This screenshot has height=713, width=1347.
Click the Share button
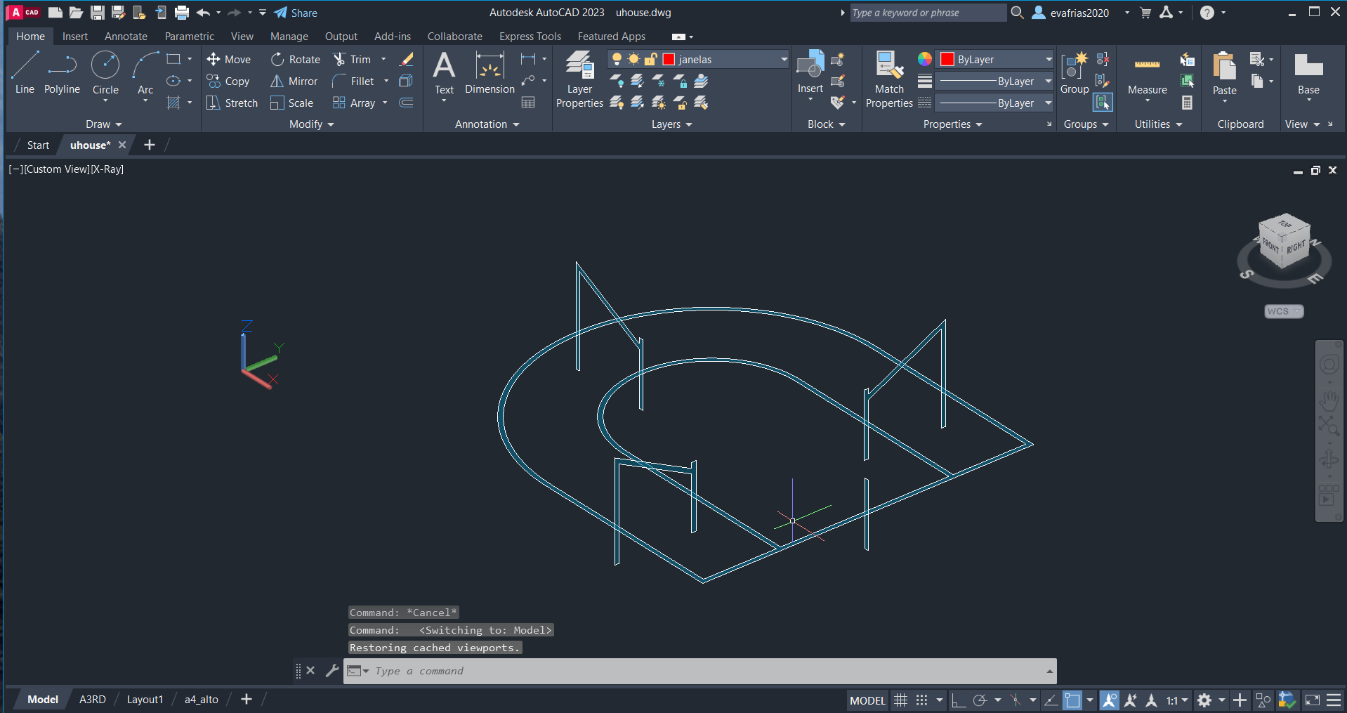[296, 13]
